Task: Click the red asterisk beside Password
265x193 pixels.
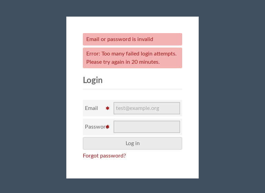Action: point(108,127)
